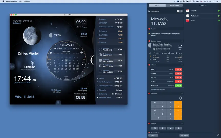Add the Calendar widget
This screenshot has width=221, height=138.
[x=219, y=11]
